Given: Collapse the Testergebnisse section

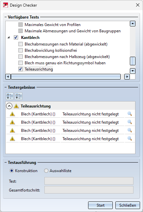Looking at the screenshot, I should pyautogui.click(x=6, y=87).
